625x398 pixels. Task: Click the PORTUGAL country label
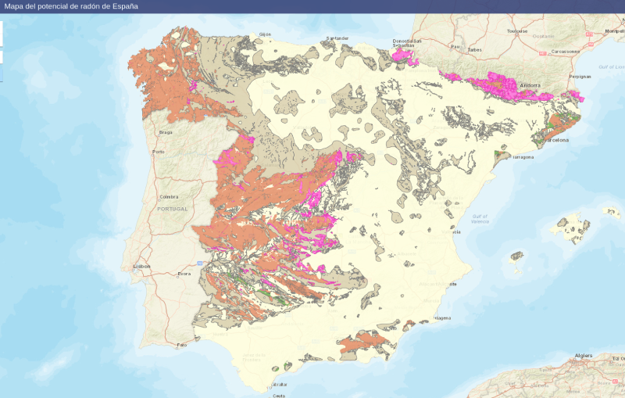(173, 210)
